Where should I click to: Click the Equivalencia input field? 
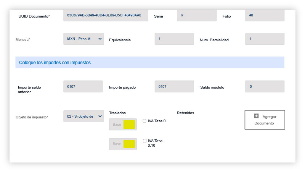click(x=174, y=39)
